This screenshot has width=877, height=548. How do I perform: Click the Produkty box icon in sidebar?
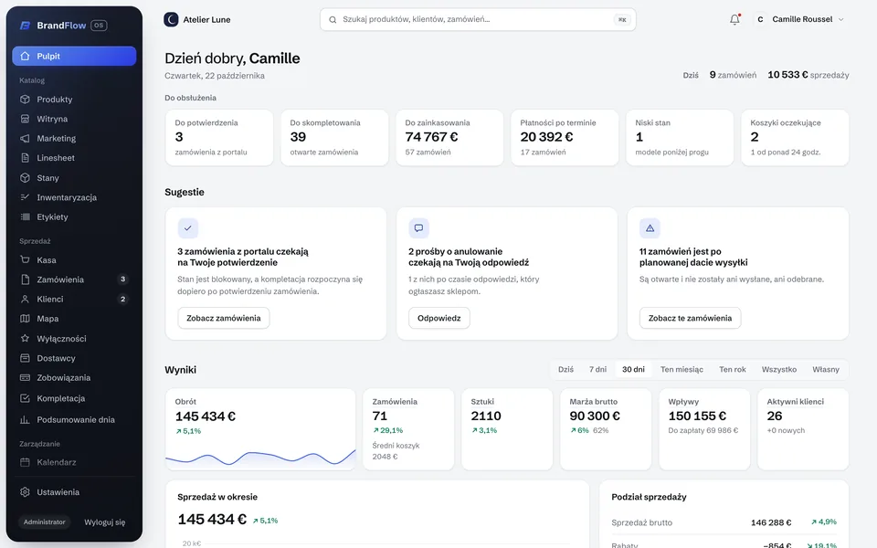(x=25, y=100)
